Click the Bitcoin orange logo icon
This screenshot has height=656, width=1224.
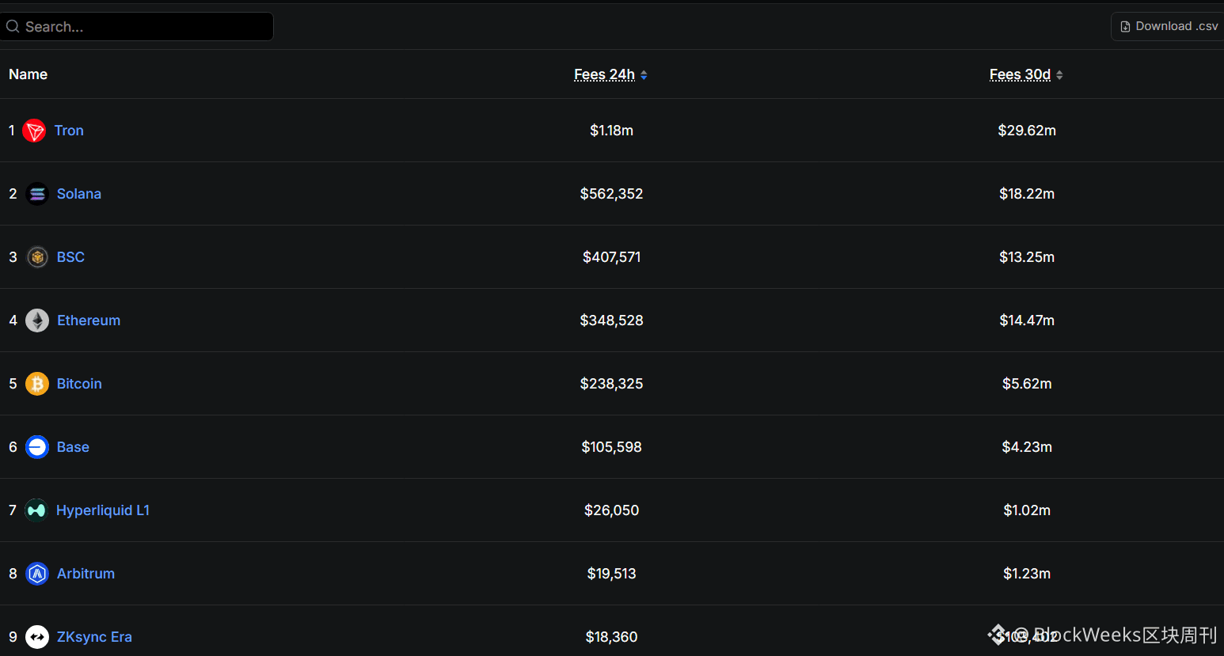pyautogui.click(x=37, y=384)
